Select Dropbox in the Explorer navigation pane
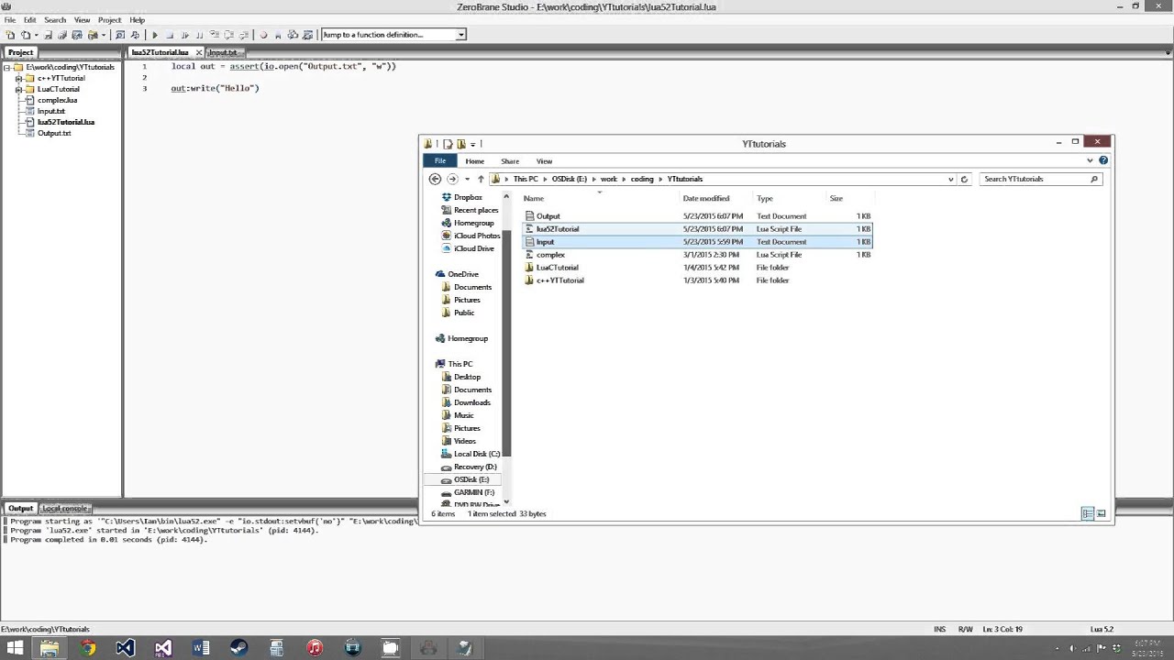 468,197
